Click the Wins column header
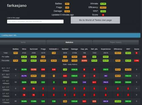 tap(24, 49)
